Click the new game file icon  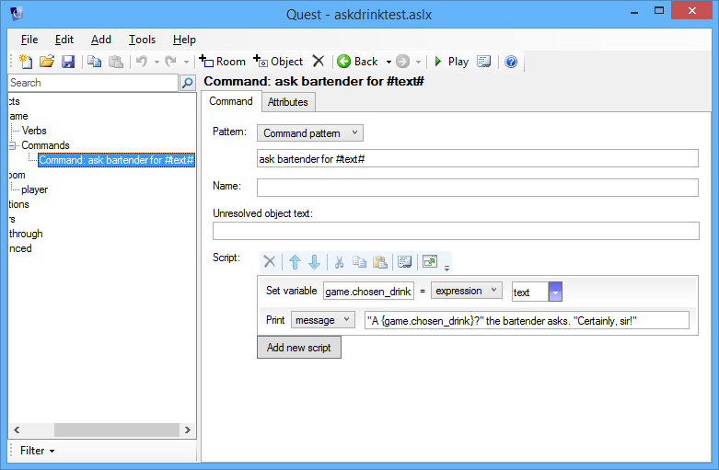[x=25, y=62]
